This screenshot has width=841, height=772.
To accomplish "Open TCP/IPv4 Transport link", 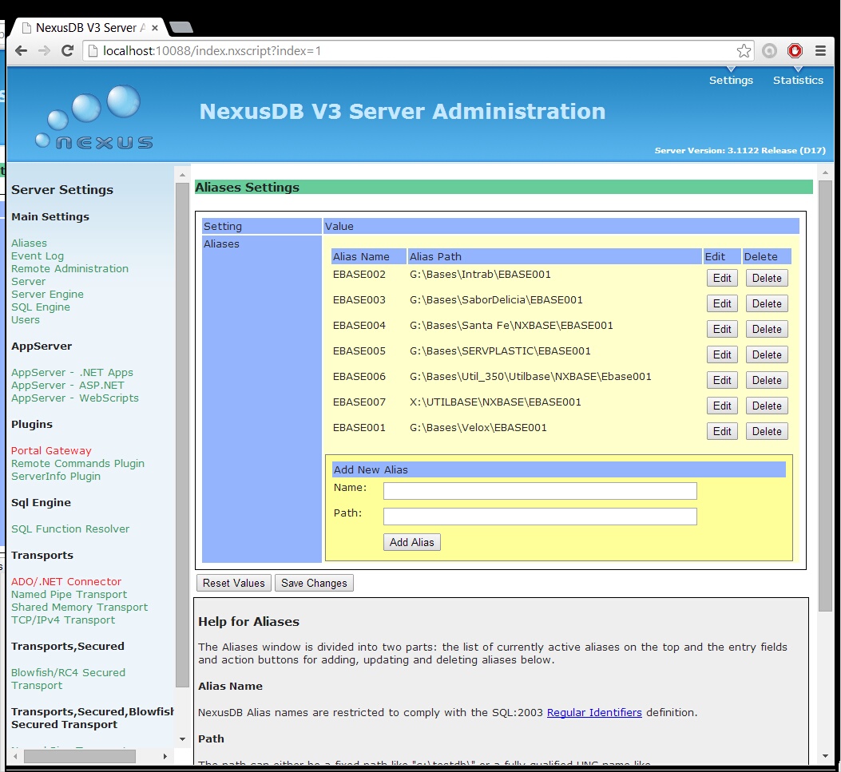I will [63, 620].
